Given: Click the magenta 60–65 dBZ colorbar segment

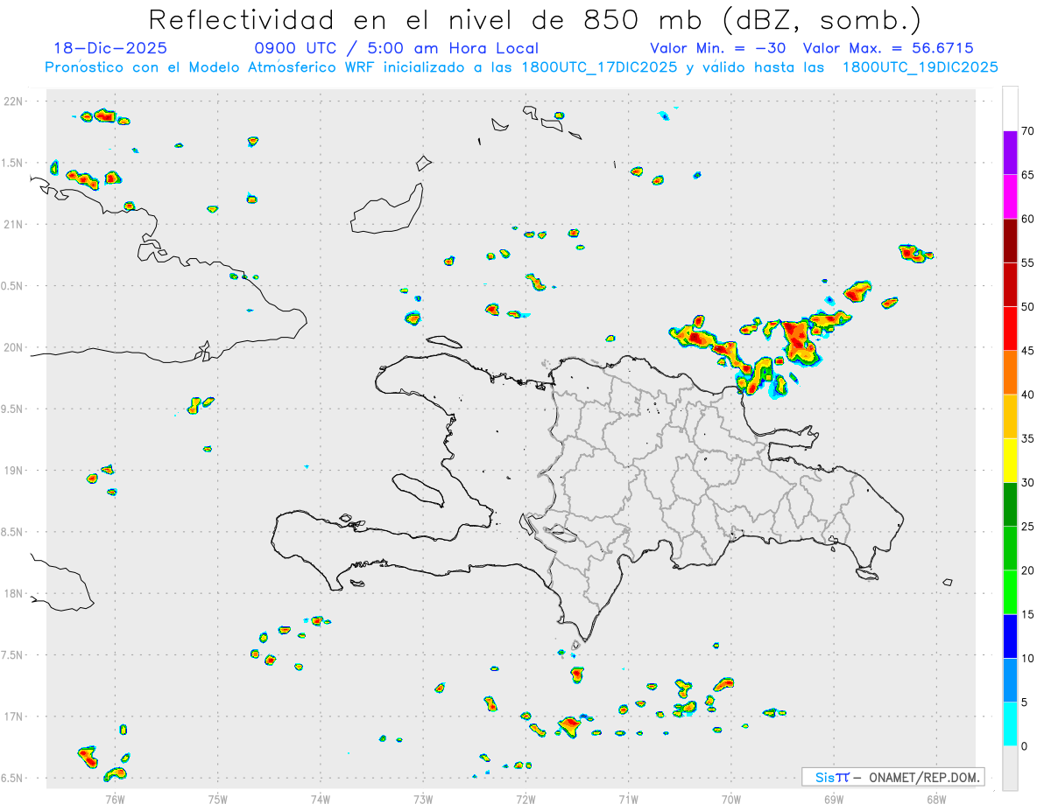Looking at the screenshot, I should (1010, 197).
